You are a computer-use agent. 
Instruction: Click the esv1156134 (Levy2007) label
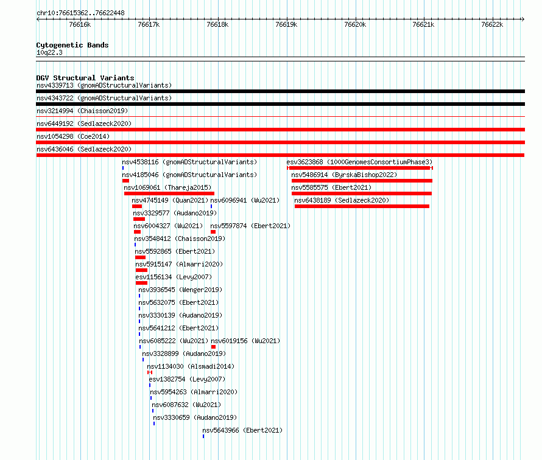tap(174, 277)
